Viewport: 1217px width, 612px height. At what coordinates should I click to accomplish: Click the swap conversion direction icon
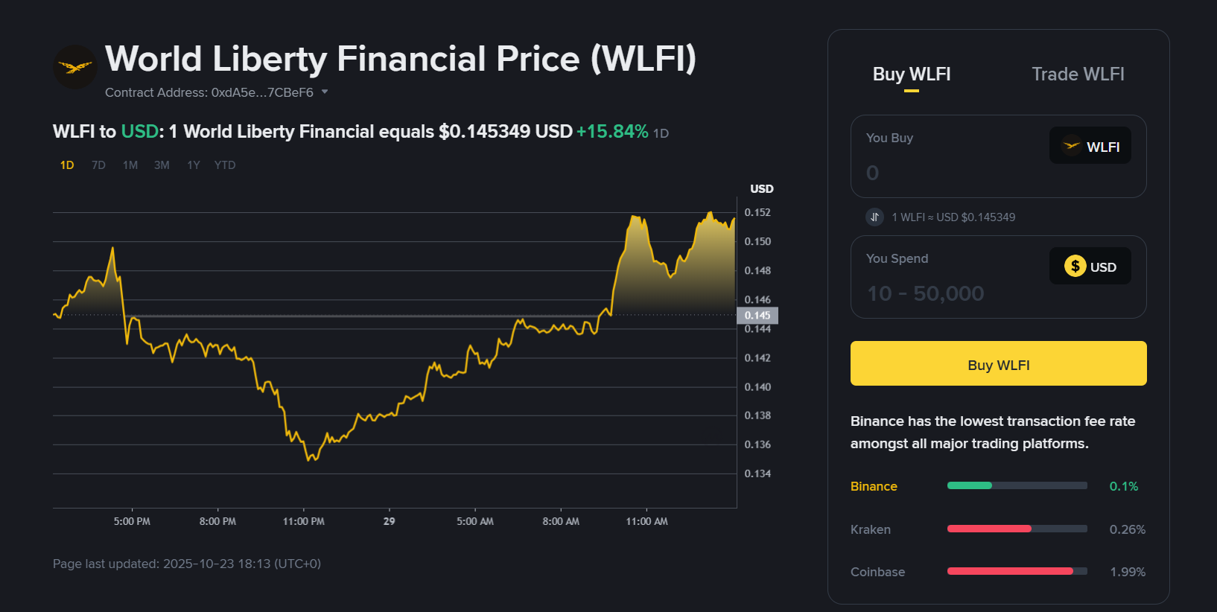pos(874,217)
